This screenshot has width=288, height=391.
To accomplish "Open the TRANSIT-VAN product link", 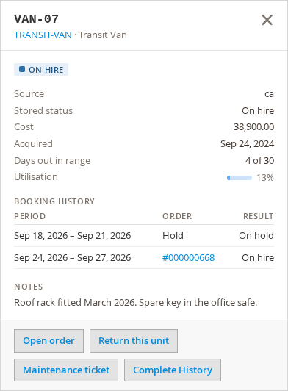I will click(x=43, y=35).
